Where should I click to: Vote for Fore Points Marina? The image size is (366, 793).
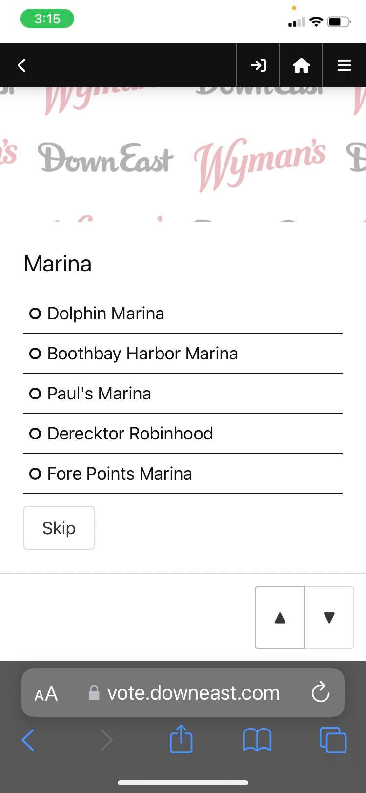click(35, 474)
